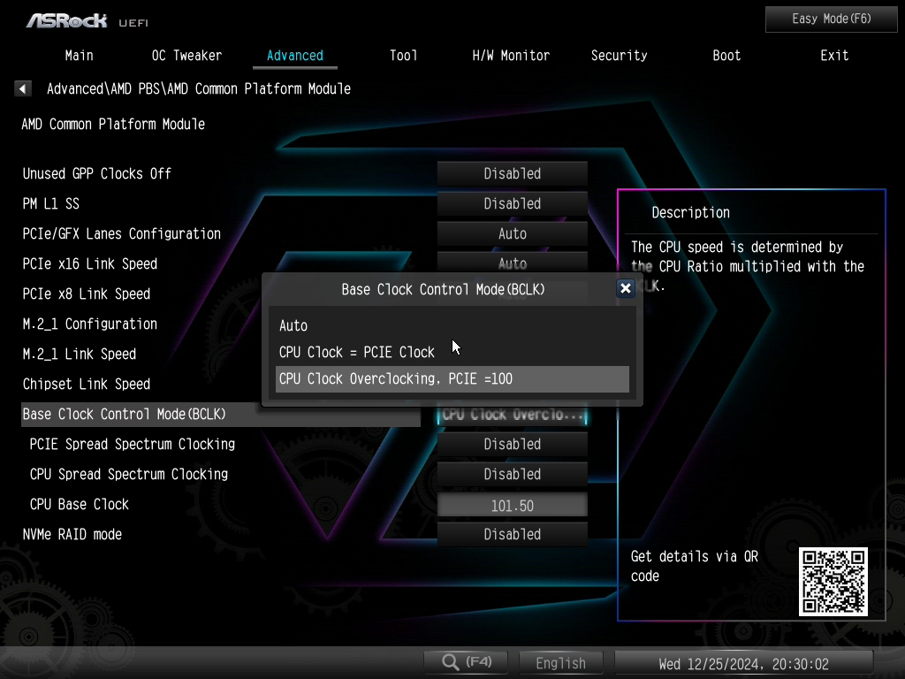Change the English language button

pos(560,662)
